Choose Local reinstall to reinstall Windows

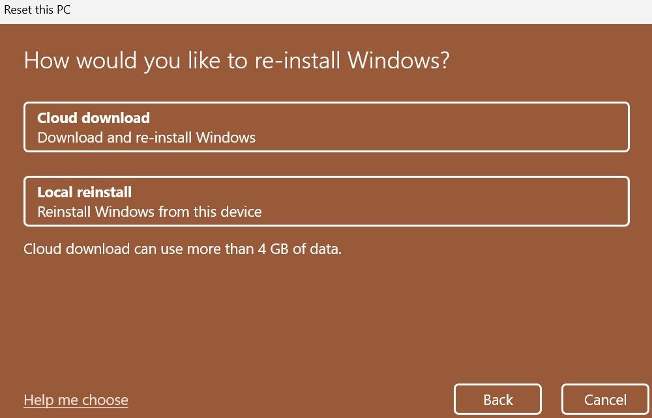tap(326, 201)
